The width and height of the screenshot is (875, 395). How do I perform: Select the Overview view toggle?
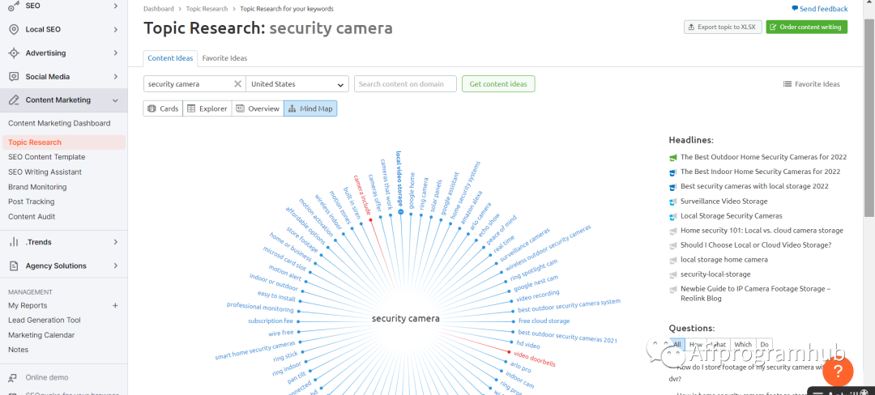point(258,108)
